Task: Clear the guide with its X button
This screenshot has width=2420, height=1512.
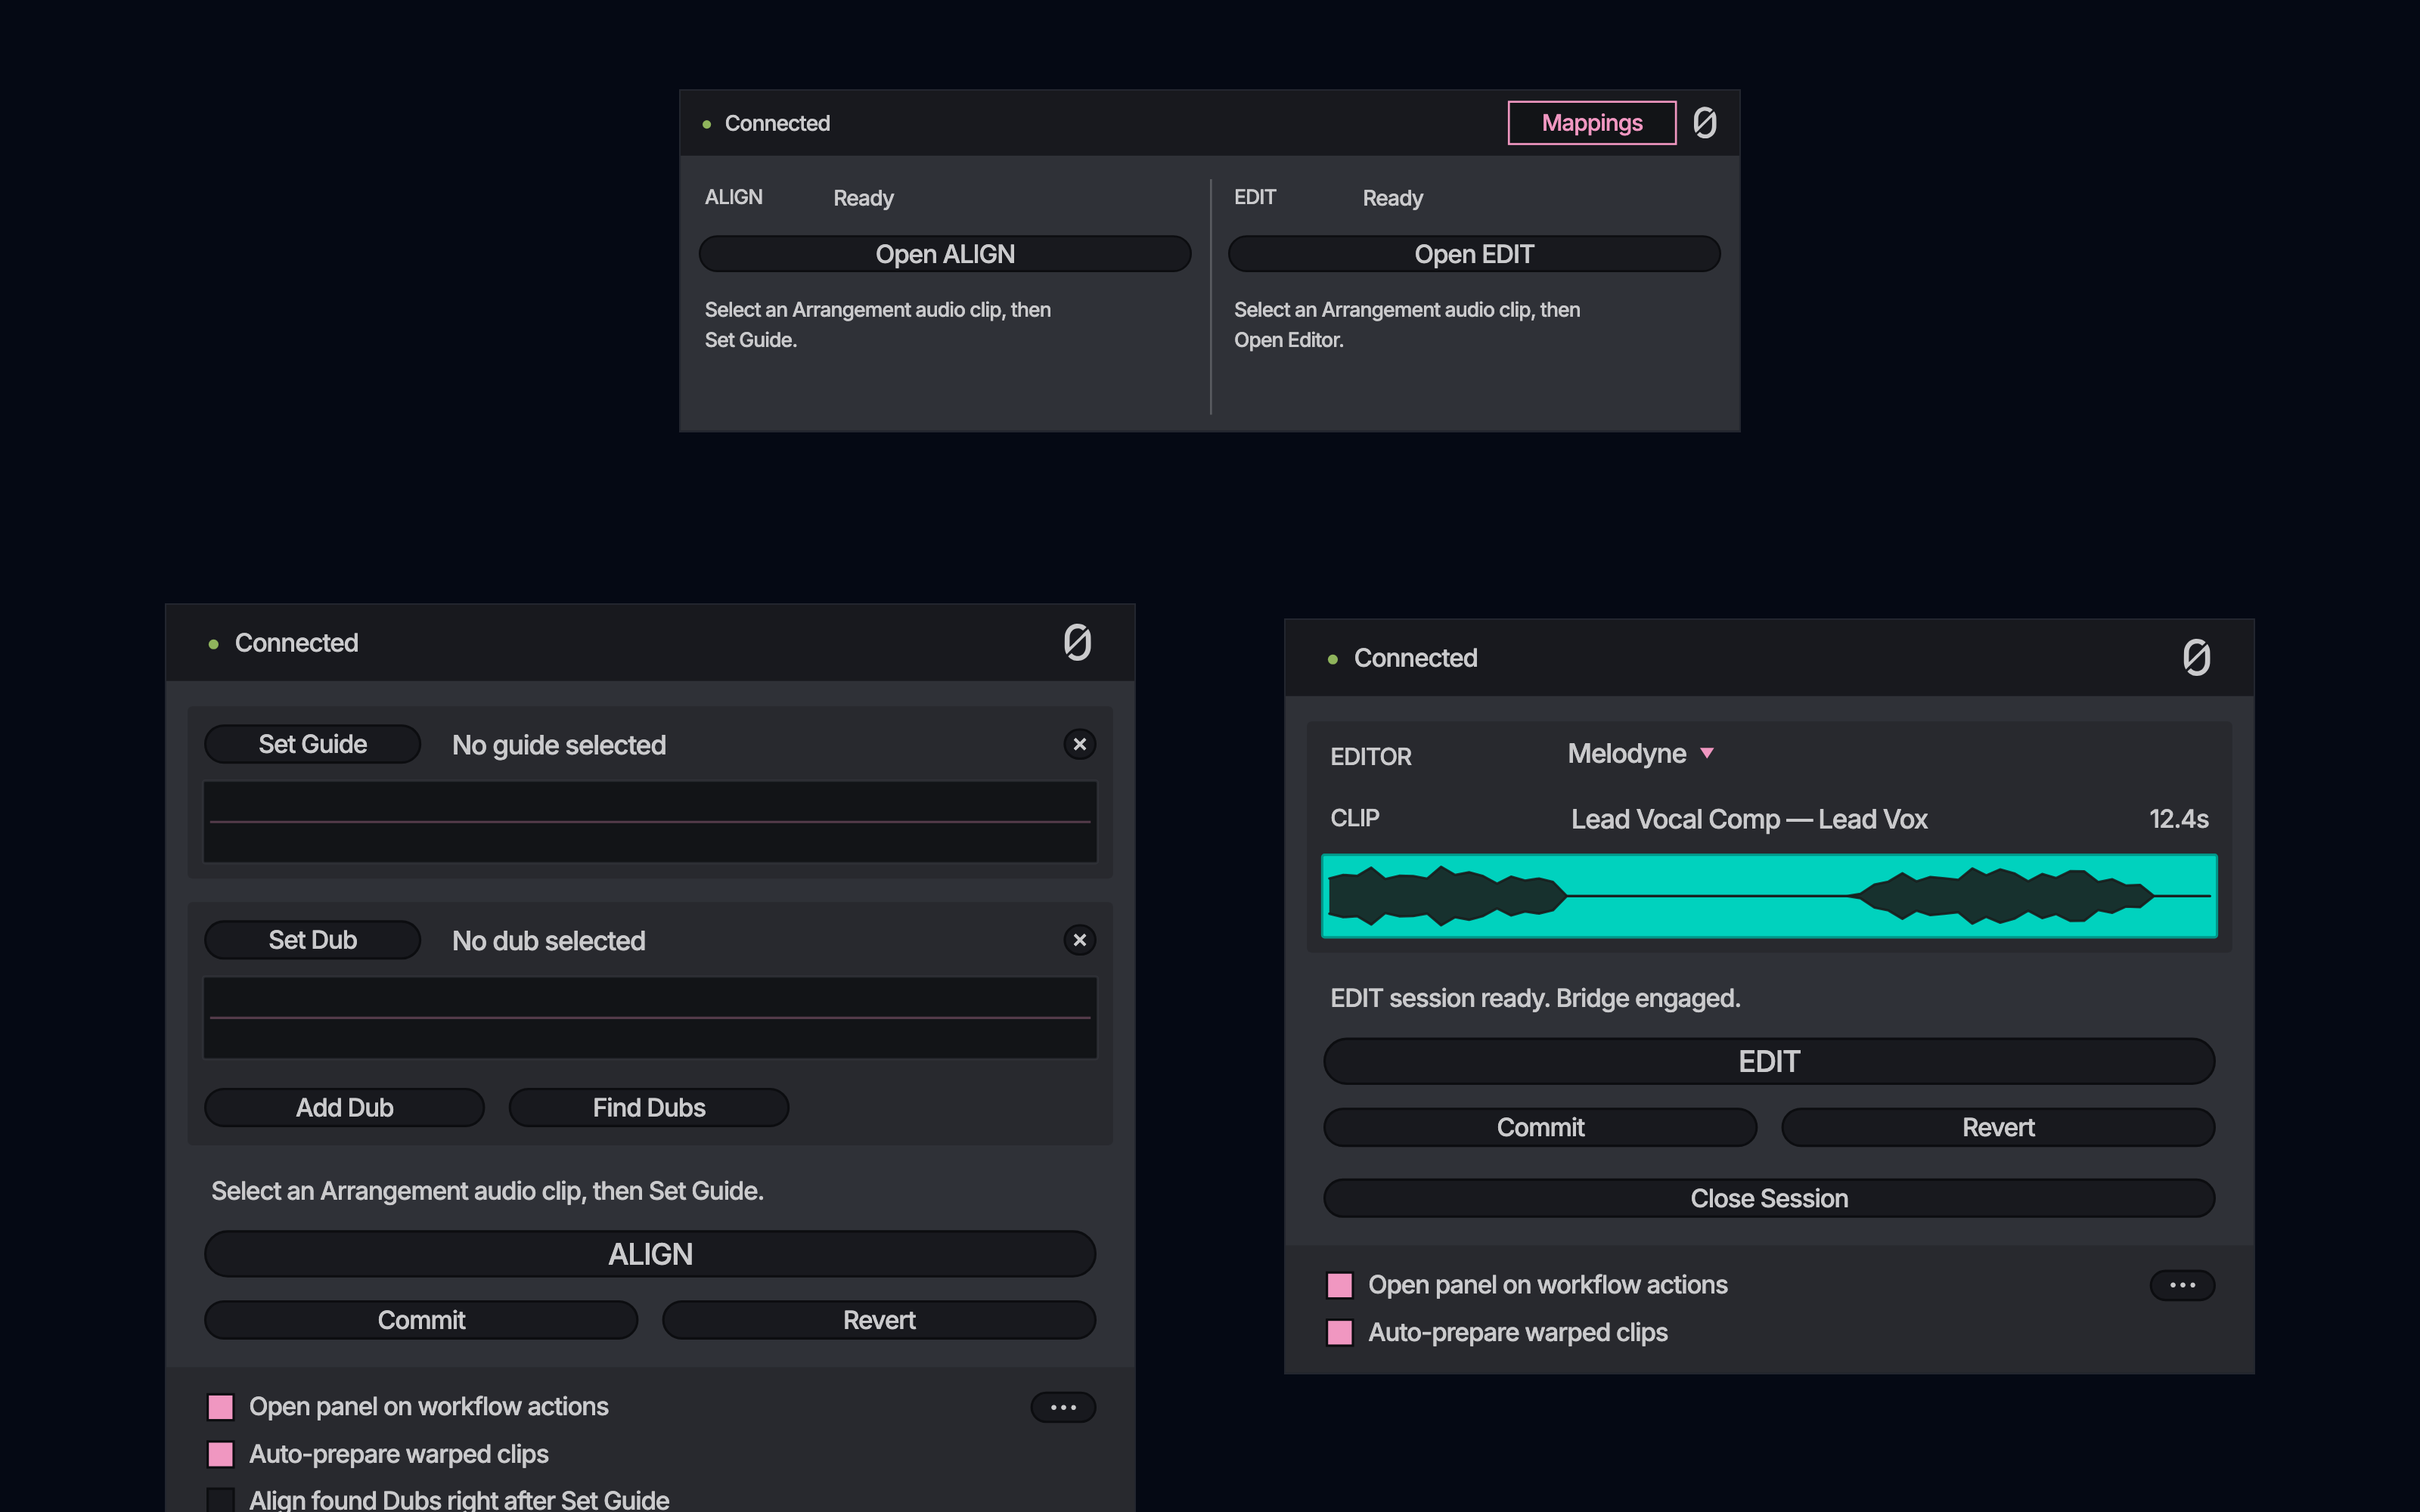Action: (x=1079, y=744)
